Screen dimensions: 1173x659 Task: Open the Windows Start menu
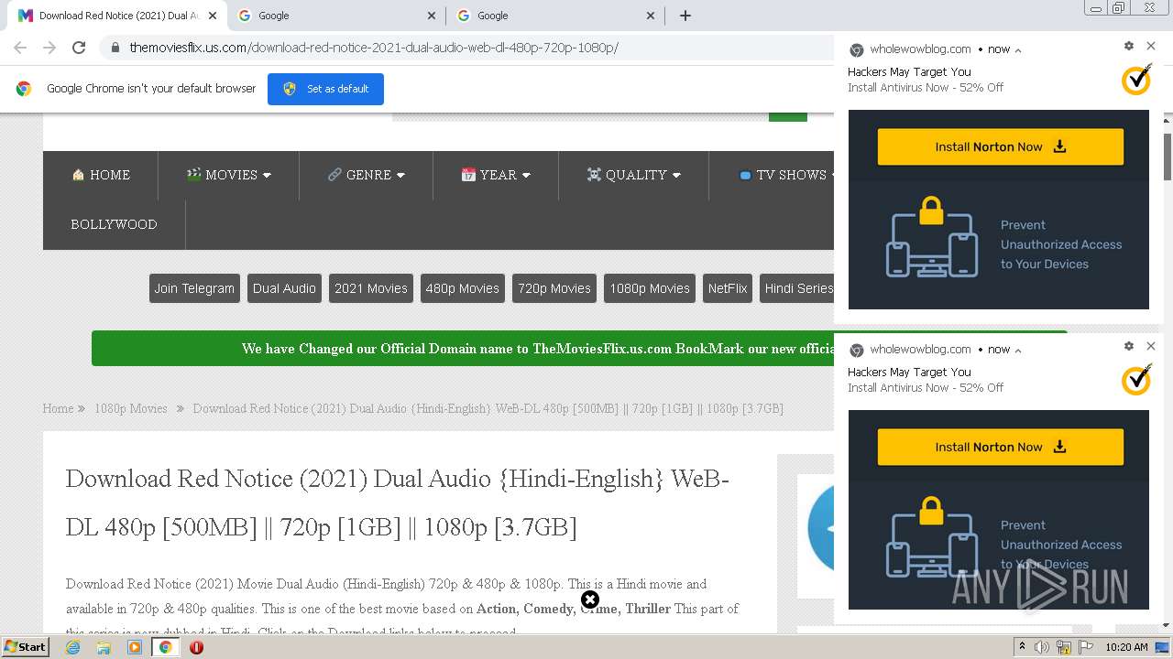(x=25, y=646)
